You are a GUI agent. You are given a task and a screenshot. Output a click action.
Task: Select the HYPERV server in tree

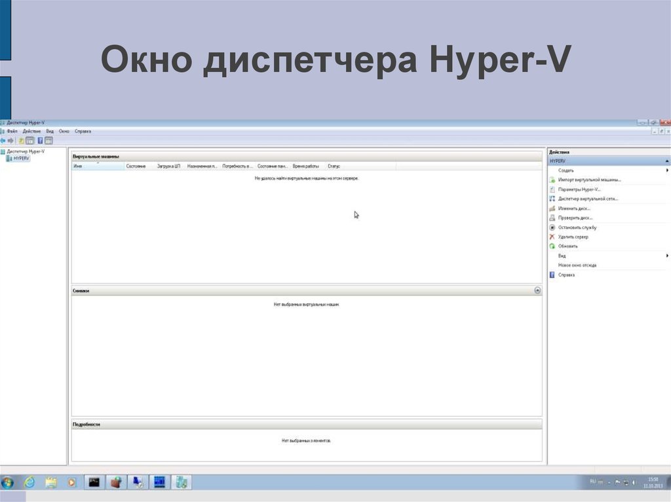pos(21,158)
